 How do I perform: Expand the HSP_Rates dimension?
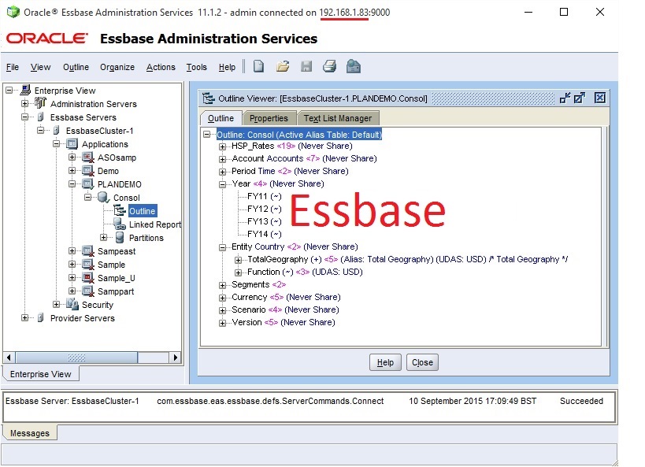coord(223,146)
